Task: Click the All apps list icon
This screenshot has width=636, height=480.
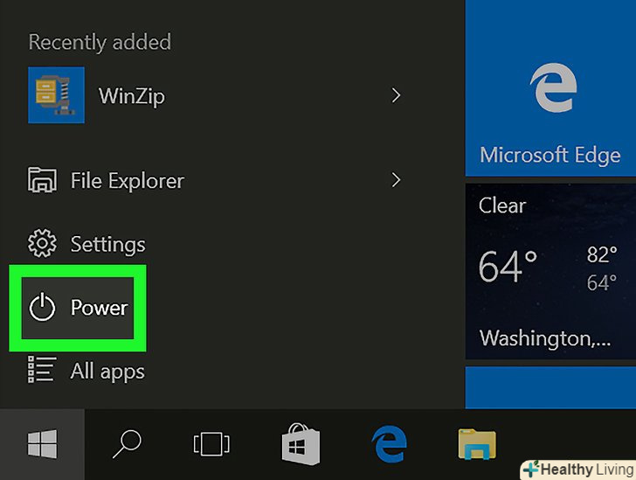Action: [42, 370]
